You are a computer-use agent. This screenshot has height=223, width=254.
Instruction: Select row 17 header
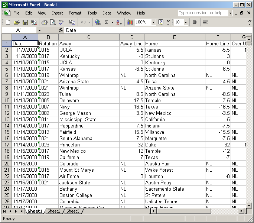(7, 145)
